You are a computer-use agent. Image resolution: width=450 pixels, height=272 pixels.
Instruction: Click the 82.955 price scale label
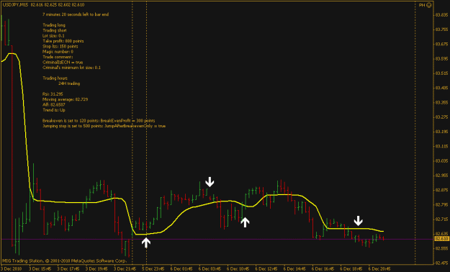pyautogui.click(x=441, y=176)
